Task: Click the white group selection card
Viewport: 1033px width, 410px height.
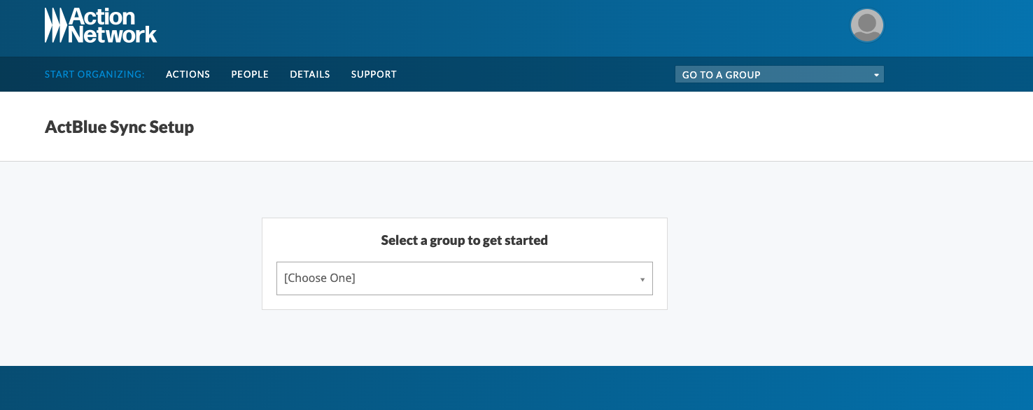Action: (465, 264)
